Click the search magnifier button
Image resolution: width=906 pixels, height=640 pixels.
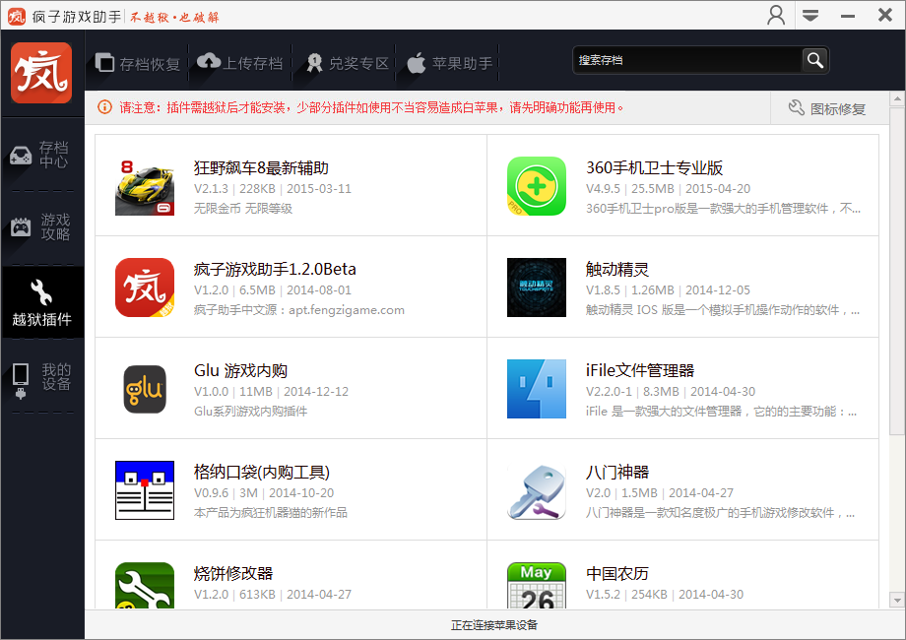pos(814,60)
